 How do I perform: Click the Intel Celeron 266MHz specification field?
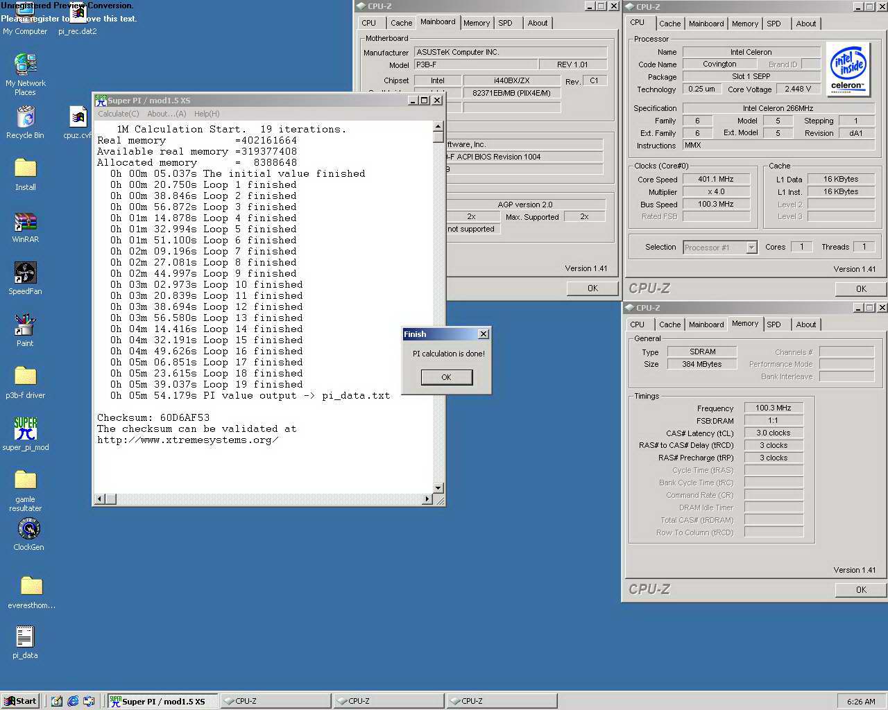click(x=778, y=108)
